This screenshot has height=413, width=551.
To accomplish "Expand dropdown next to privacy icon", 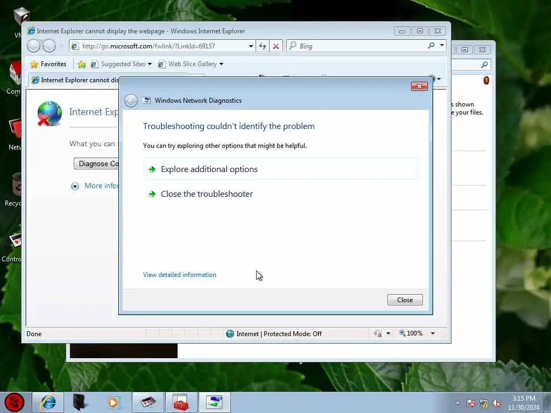I will tap(388, 333).
